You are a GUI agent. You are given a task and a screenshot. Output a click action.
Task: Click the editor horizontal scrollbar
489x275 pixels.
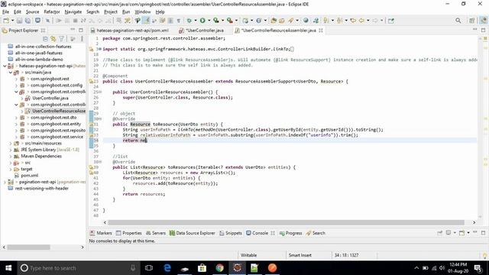point(286,222)
